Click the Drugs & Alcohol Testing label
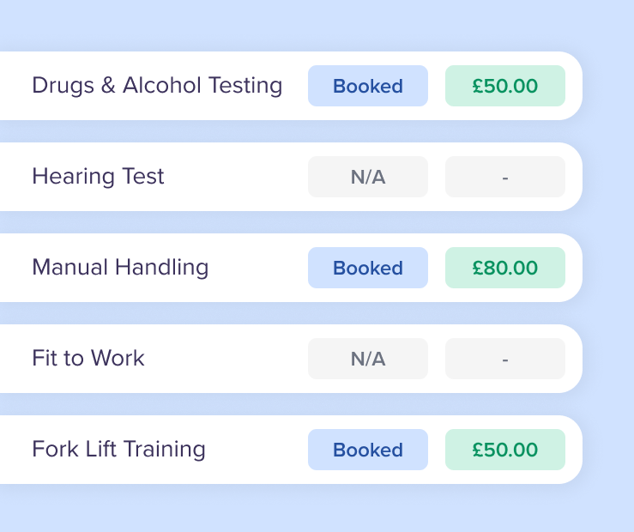Viewport: 634px width, 532px height. point(157,86)
